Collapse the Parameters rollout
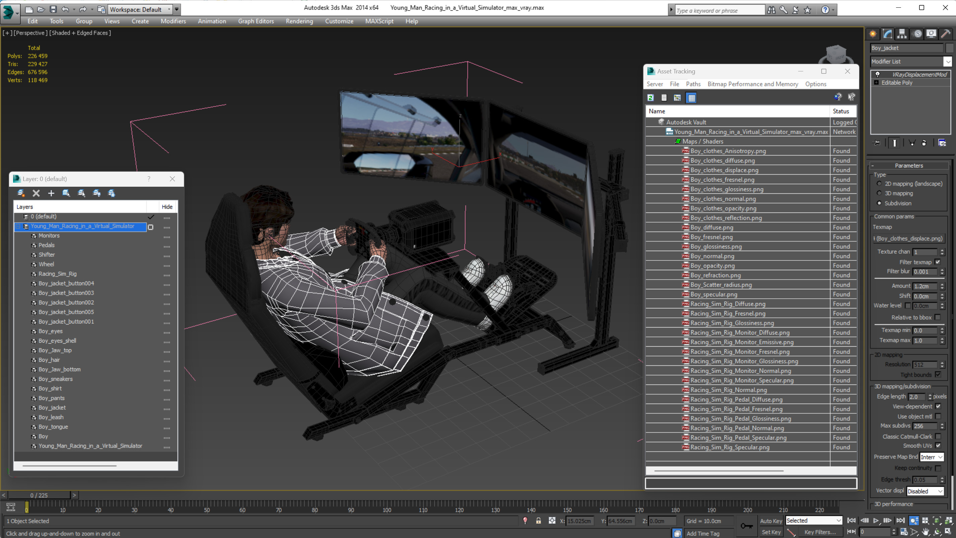The height and width of the screenshot is (538, 956). (x=909, y=166)
